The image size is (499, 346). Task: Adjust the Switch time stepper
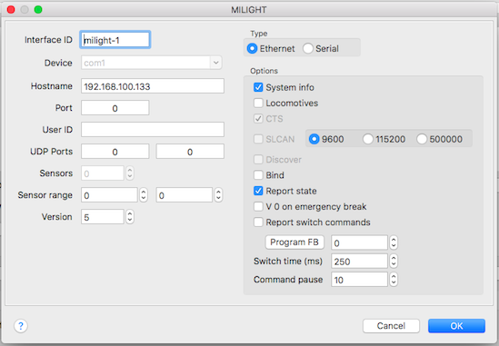point(394,262)
